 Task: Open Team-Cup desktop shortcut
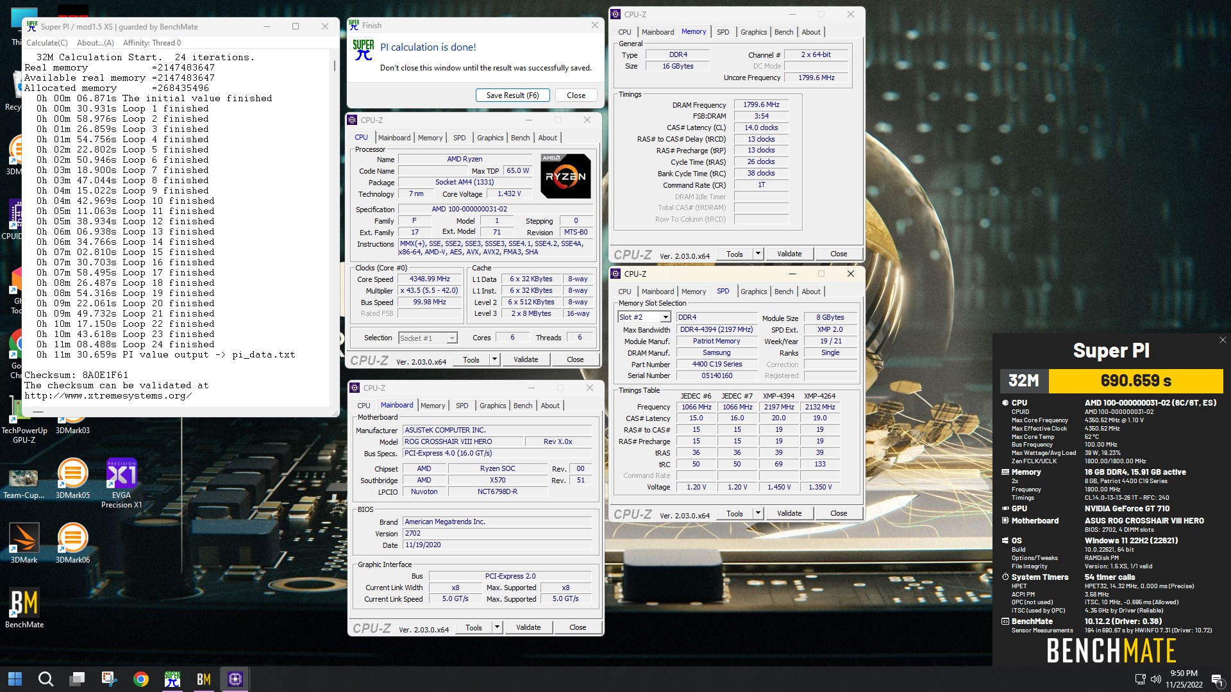[24, 484]
